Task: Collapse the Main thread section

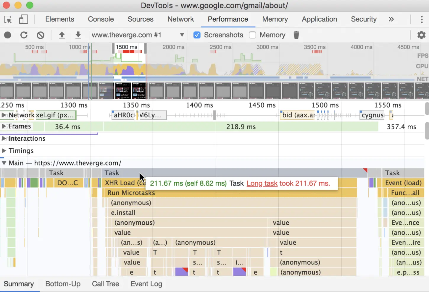Action: pos(4,163)
